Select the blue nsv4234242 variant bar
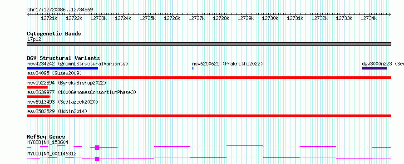 click(62, 68)
